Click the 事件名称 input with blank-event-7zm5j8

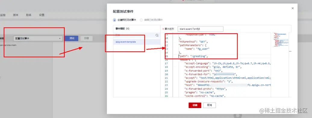[x=201, y=29]
